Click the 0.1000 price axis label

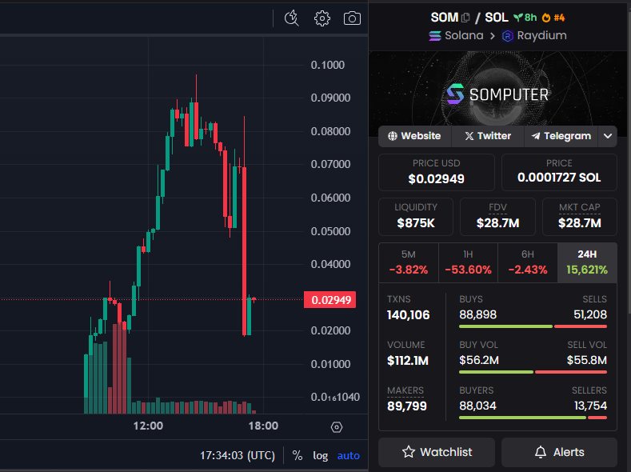point(328,65)
